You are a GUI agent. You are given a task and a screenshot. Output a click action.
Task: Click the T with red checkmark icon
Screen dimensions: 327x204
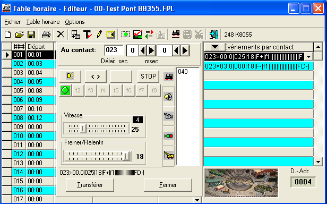pos(88,35)
